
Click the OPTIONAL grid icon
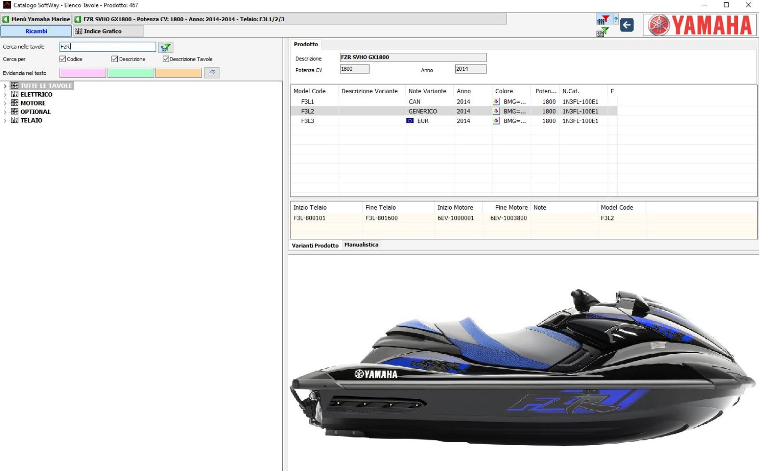coord(15,112)
